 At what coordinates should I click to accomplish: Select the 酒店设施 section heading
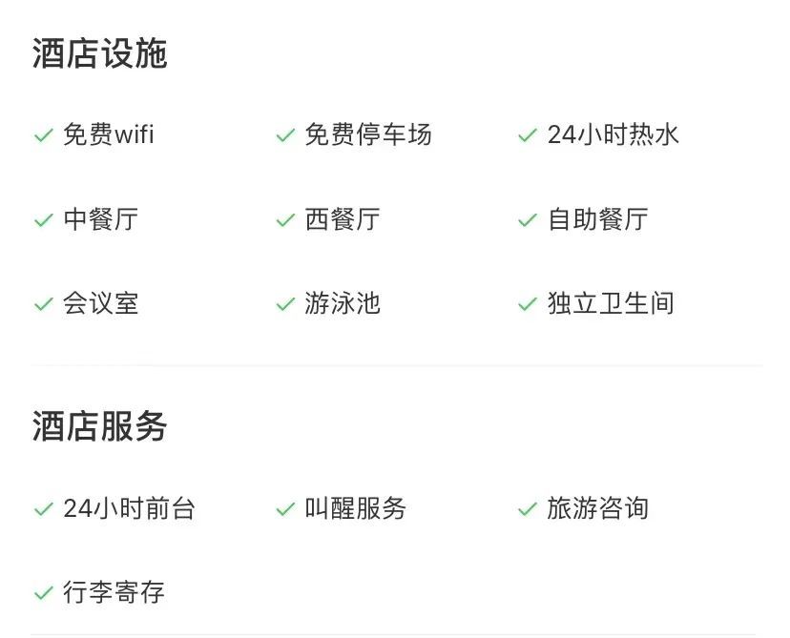tap(100, 54)
